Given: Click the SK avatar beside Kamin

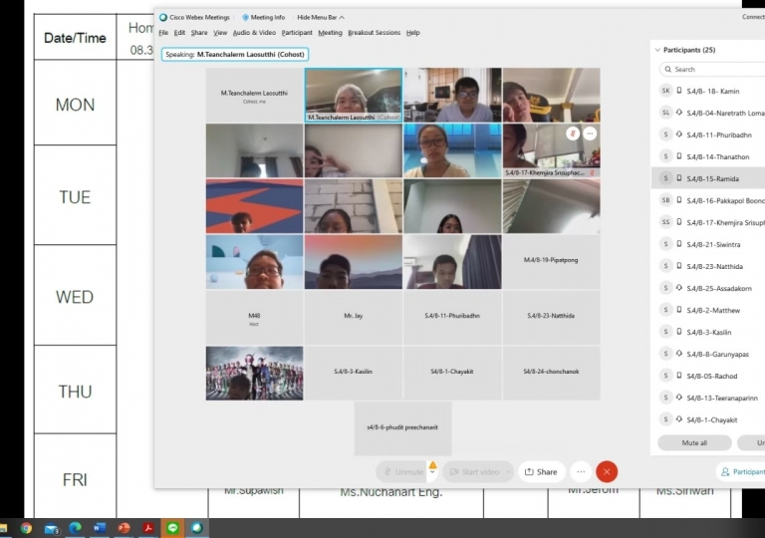Looking at the screenshot, I should point(666,91).
